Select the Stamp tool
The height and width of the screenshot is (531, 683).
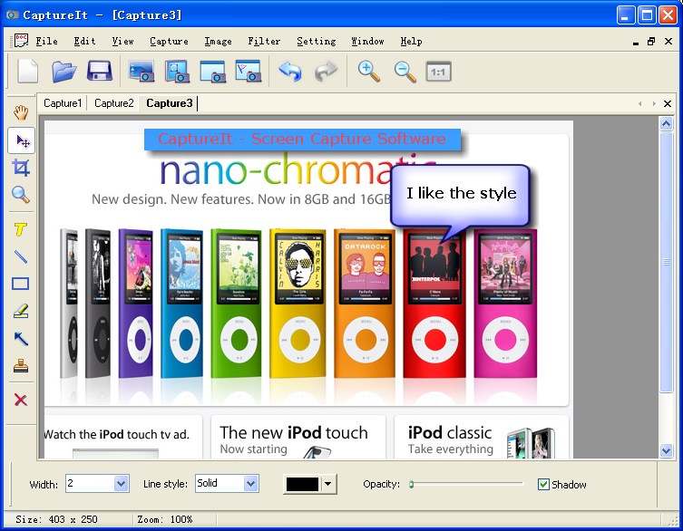point(21,365)
